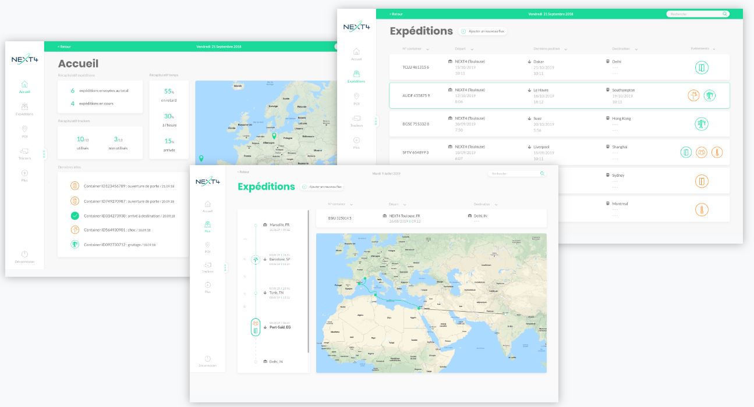Screen dimensions: 754x407
Task: Click the thermometer icon in the SFTV 654899 3 row
Action: [717, 152]
